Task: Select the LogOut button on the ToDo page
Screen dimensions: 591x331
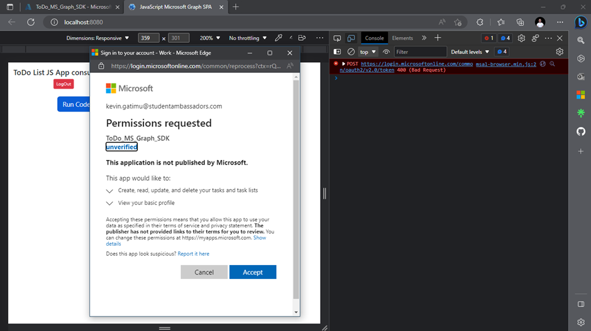Action: (x=64, y=84)
